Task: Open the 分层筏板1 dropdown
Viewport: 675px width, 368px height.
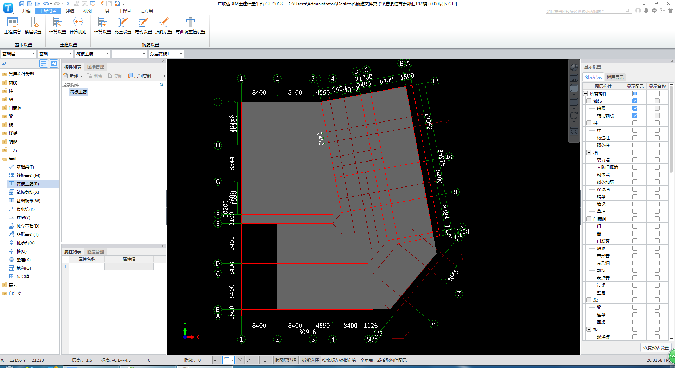Action: (x=166, y=54)
